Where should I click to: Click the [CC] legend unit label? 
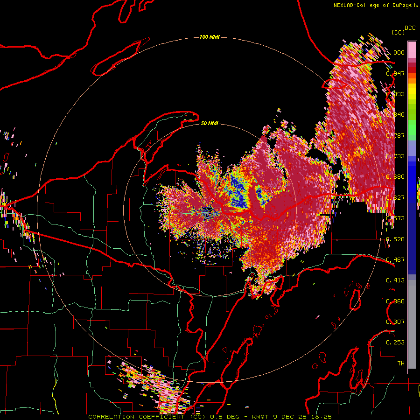pos(398,32)
